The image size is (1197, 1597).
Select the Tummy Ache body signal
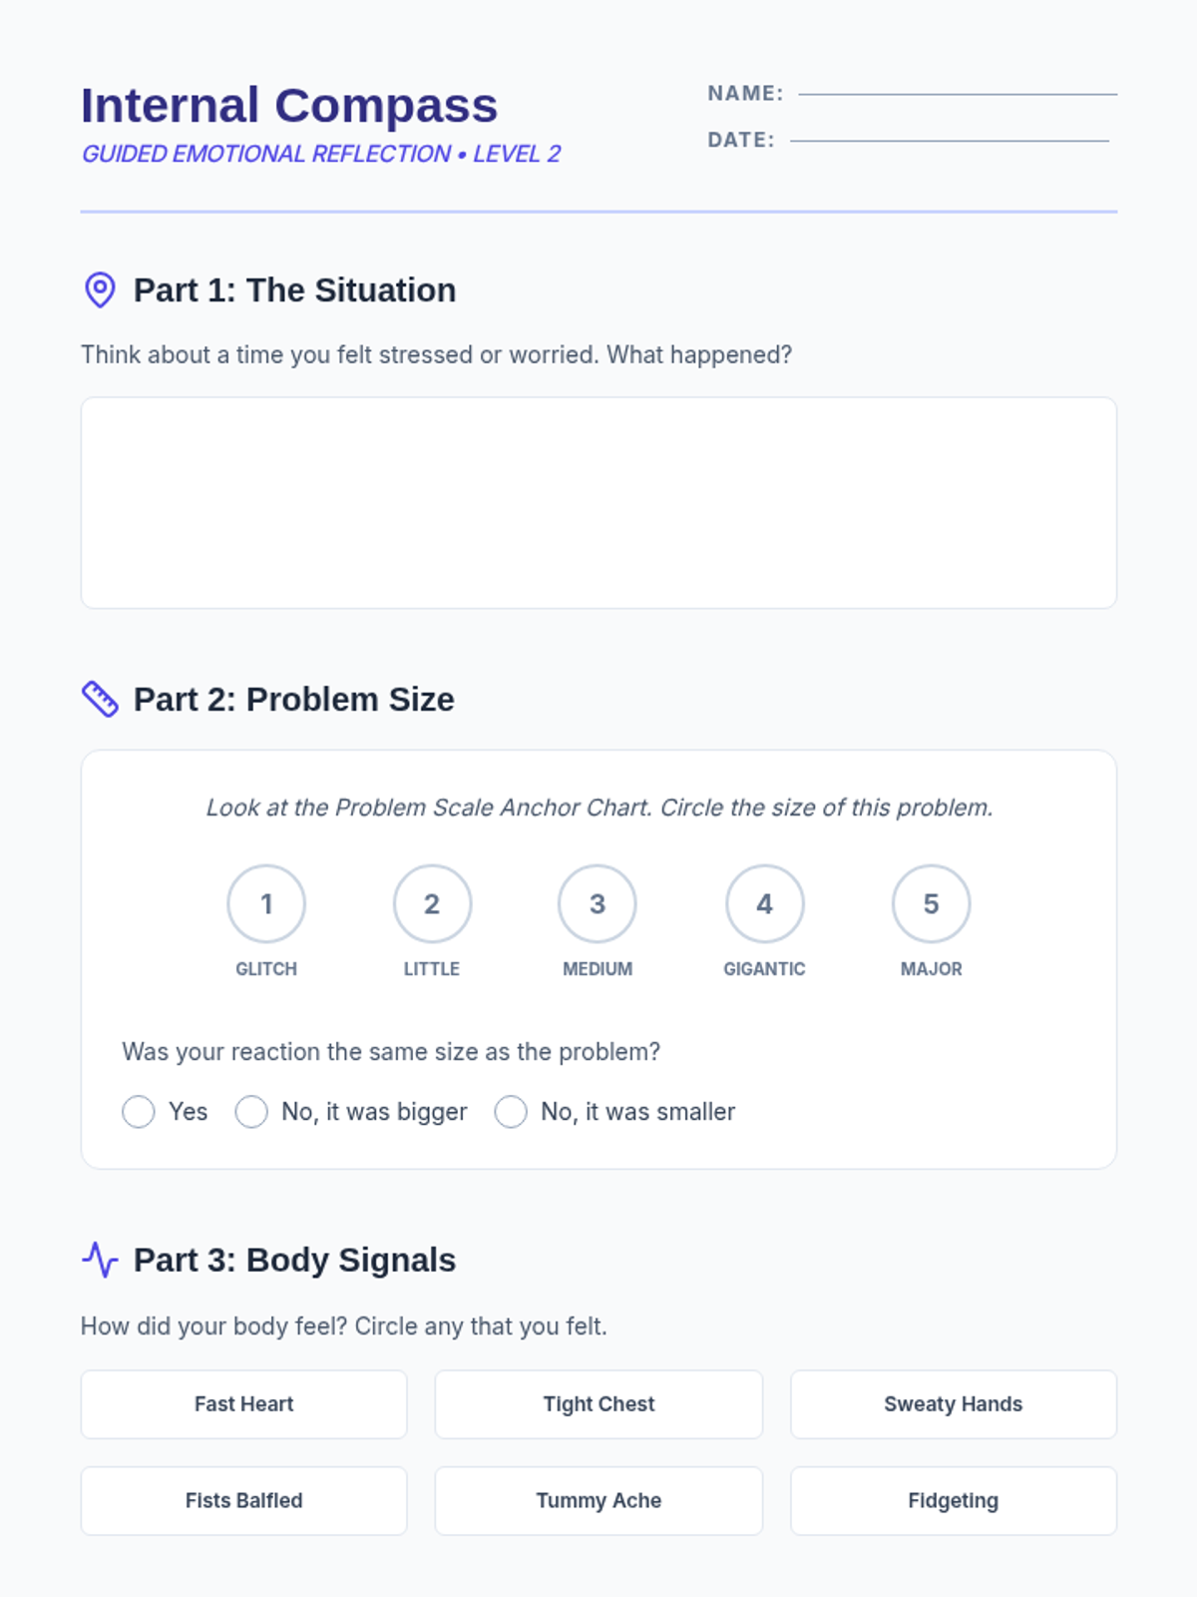[x=598, y=1501]
